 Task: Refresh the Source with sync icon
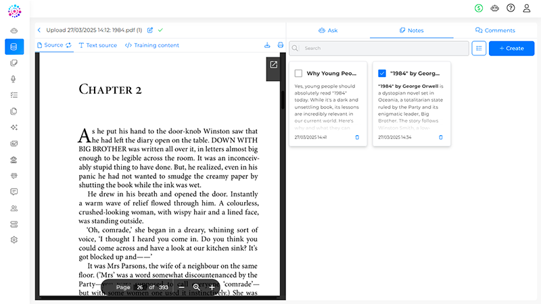(x=69, y=45)
